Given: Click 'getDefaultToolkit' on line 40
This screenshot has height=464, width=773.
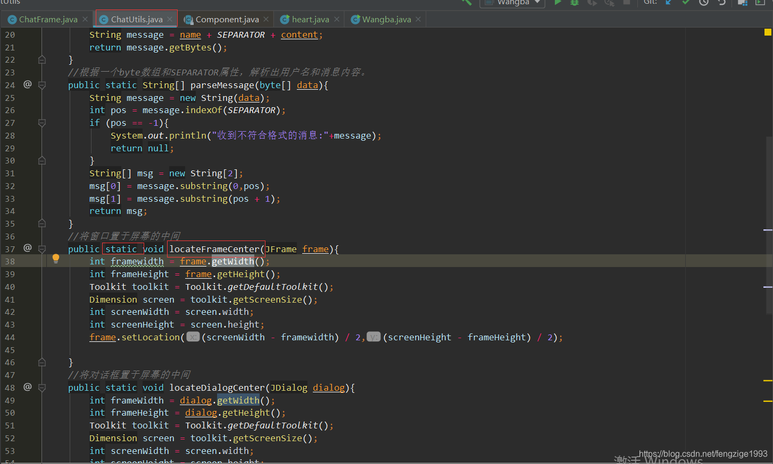Looking at the screenshot, I should click(x=273, y=287).
